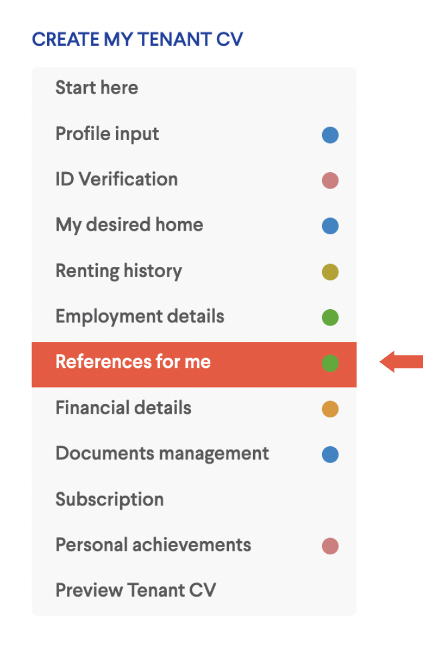Click the red arrow pointing at References for me

click(x=401, y=362)
